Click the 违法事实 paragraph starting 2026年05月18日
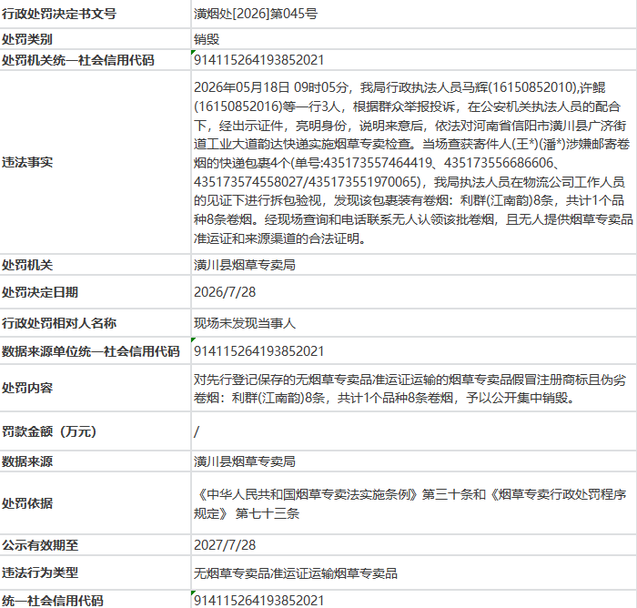Image resolution: width=637 pixels, height=608 pixels. coord(413,163)
